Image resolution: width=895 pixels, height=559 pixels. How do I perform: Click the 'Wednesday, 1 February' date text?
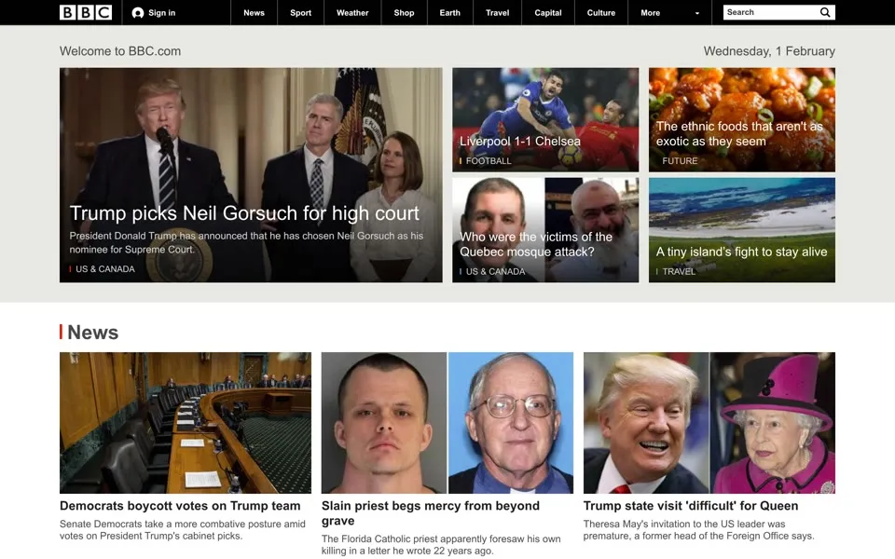(x=769, y=51)
